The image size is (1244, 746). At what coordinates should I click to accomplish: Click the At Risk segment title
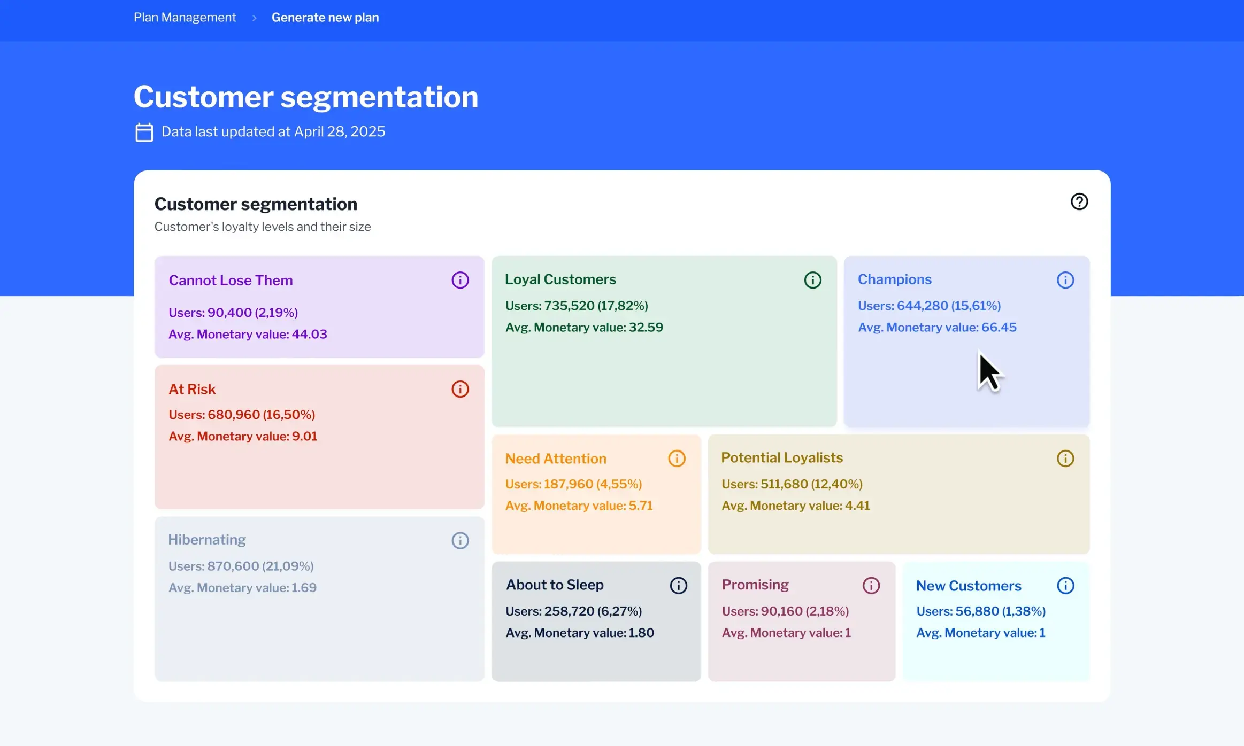click(x=192, y=389)
